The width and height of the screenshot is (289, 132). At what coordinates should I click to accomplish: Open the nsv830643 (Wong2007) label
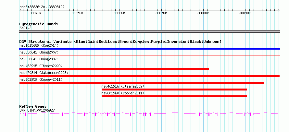click(x=39, y=59)
